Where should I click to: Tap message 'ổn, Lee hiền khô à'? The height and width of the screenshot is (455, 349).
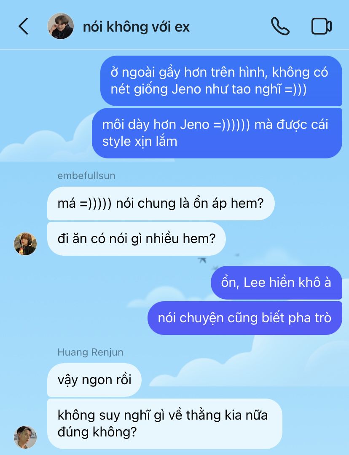click(x=277, y=282)
